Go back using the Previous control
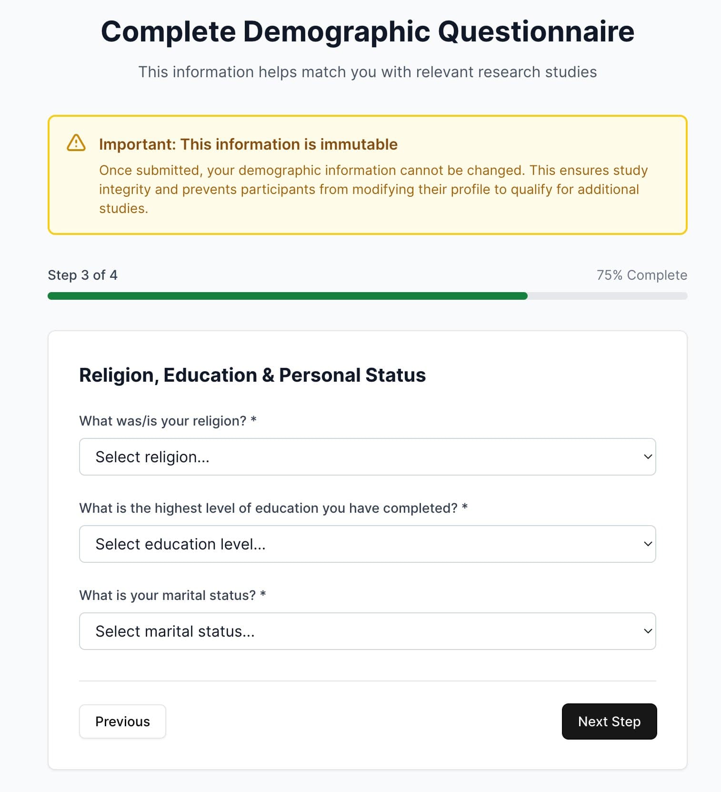The image size is (721, 792). pos(122,721)
